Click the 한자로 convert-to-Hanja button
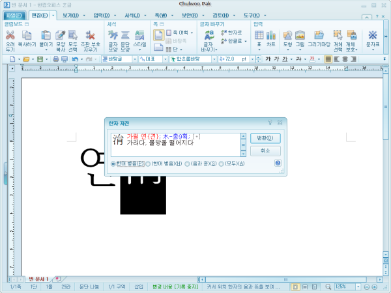The height and width of the screenshot is (293, 391). 231,33
